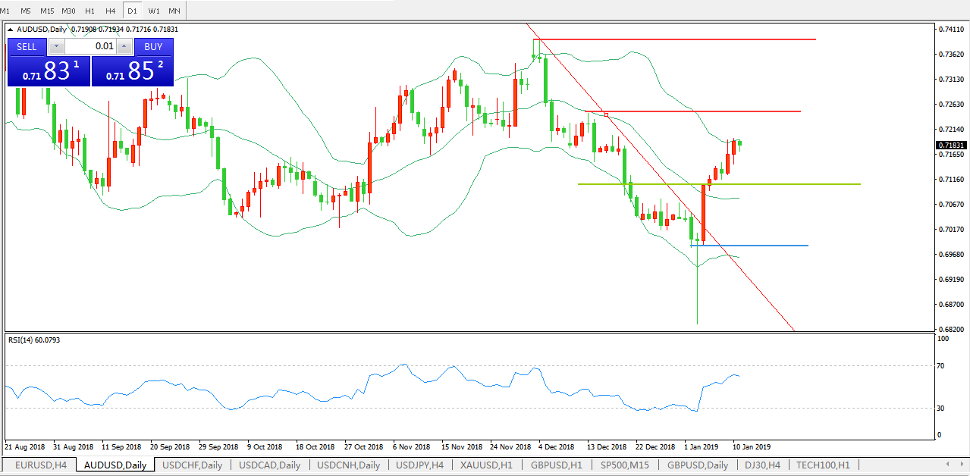Switch to the XAUUSD,H1 chart tab
Image resolution: width=970 pixels, height=476 pixels.
click(x=487, y=465)
